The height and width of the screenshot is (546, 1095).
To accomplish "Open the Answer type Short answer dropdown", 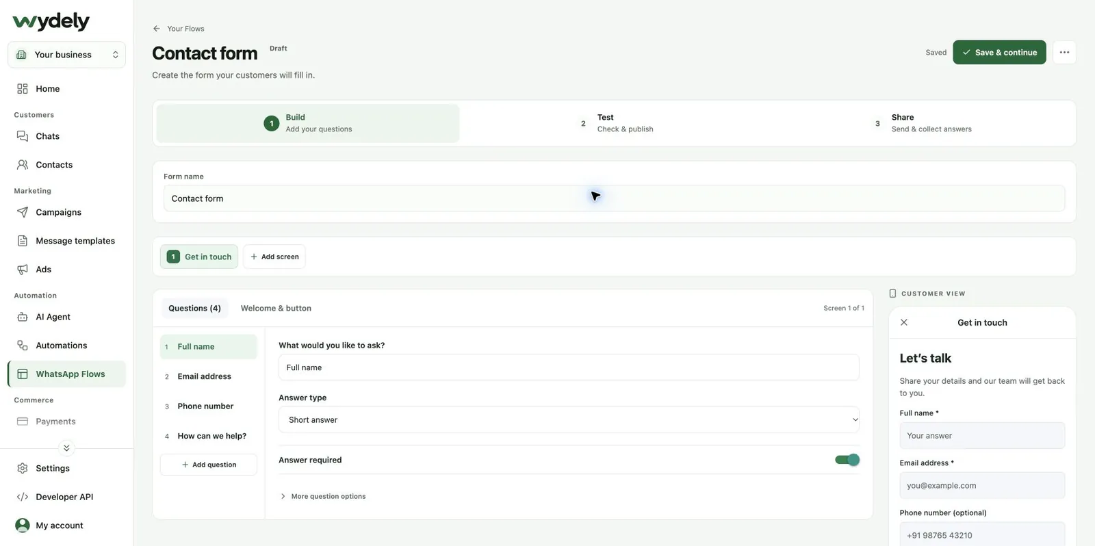I will pos(569,420).
